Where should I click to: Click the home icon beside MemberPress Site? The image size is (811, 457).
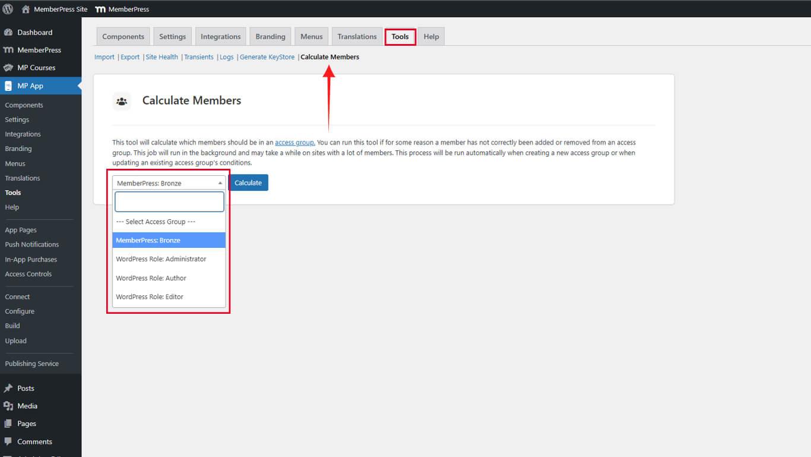tap(26, 9)
